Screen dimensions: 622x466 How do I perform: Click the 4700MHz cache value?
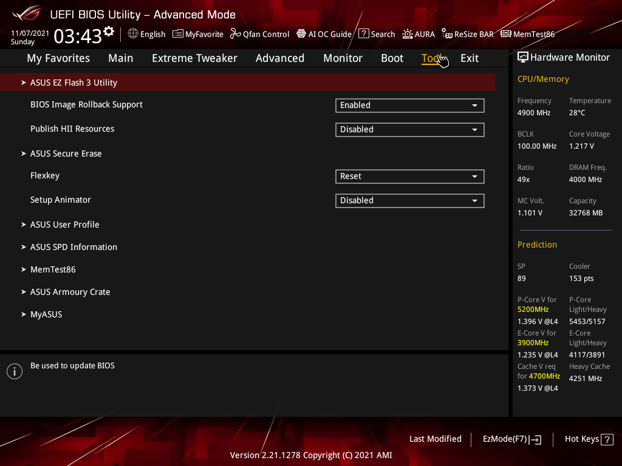[x=544, y=376]
